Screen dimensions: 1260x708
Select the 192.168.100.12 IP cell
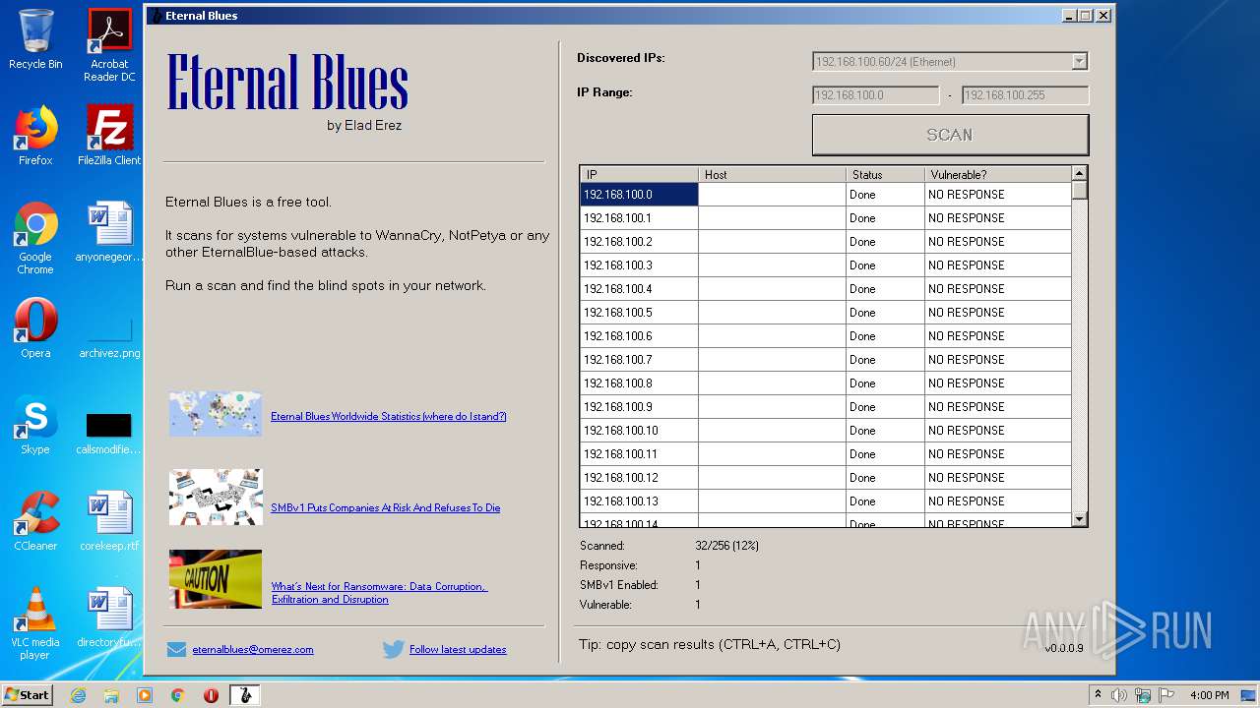coord(639,478)
